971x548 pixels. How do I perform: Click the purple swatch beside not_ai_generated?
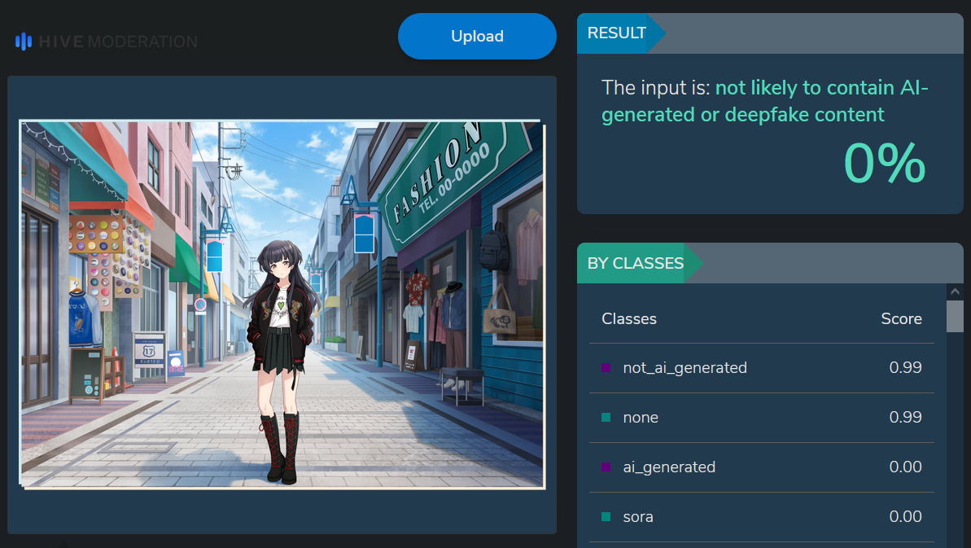coord(606,368)
